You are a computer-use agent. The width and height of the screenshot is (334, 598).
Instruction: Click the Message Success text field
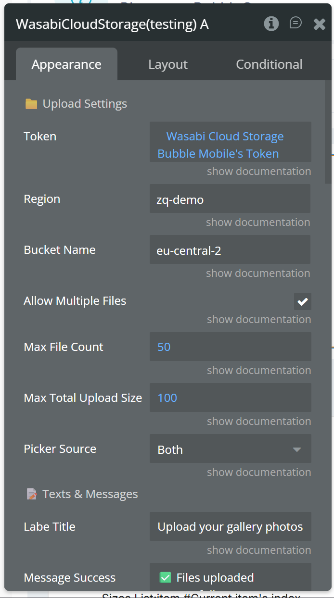coord(230,577)
